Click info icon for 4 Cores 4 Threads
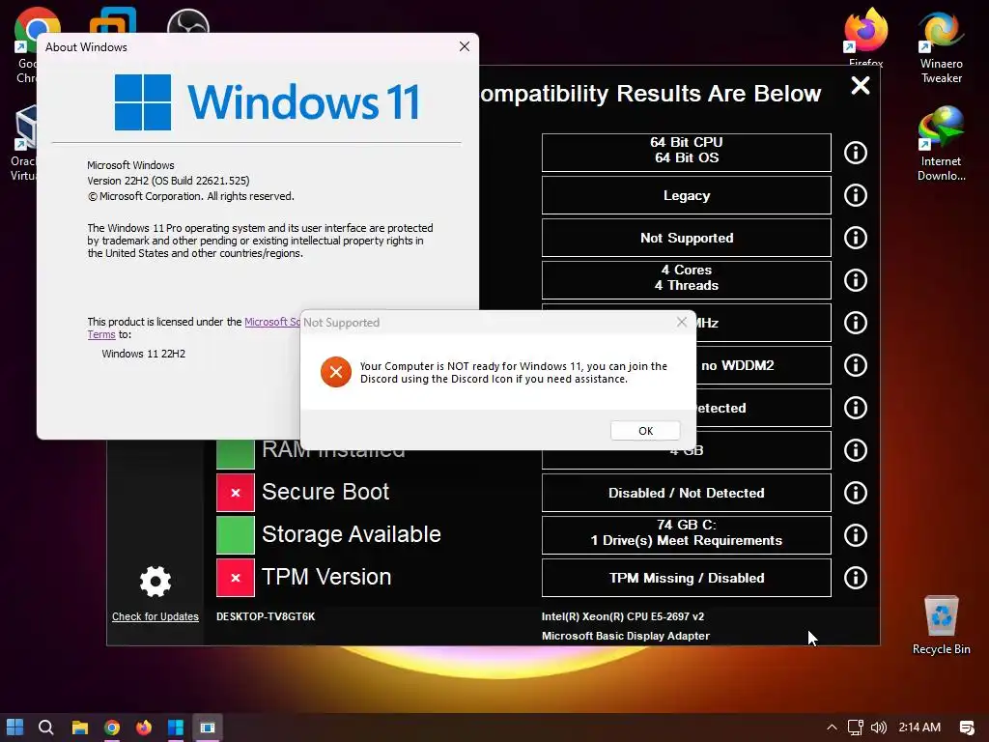Screen dimensions: 989x742 [856, 280]
